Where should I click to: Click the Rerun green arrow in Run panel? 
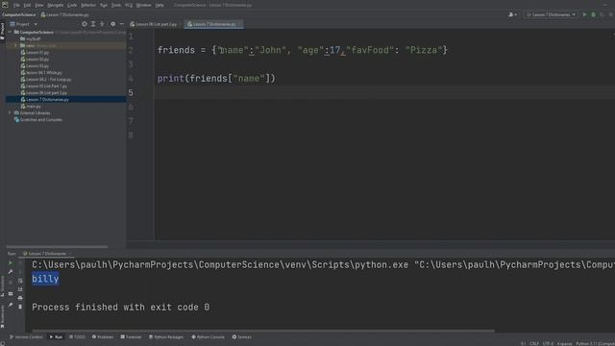click(11, 262)
